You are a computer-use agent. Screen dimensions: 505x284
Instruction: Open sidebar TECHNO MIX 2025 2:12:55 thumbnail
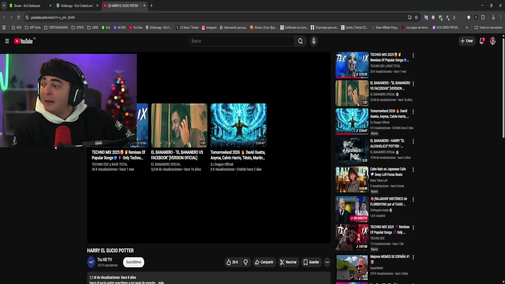click(x=352, y=65)
